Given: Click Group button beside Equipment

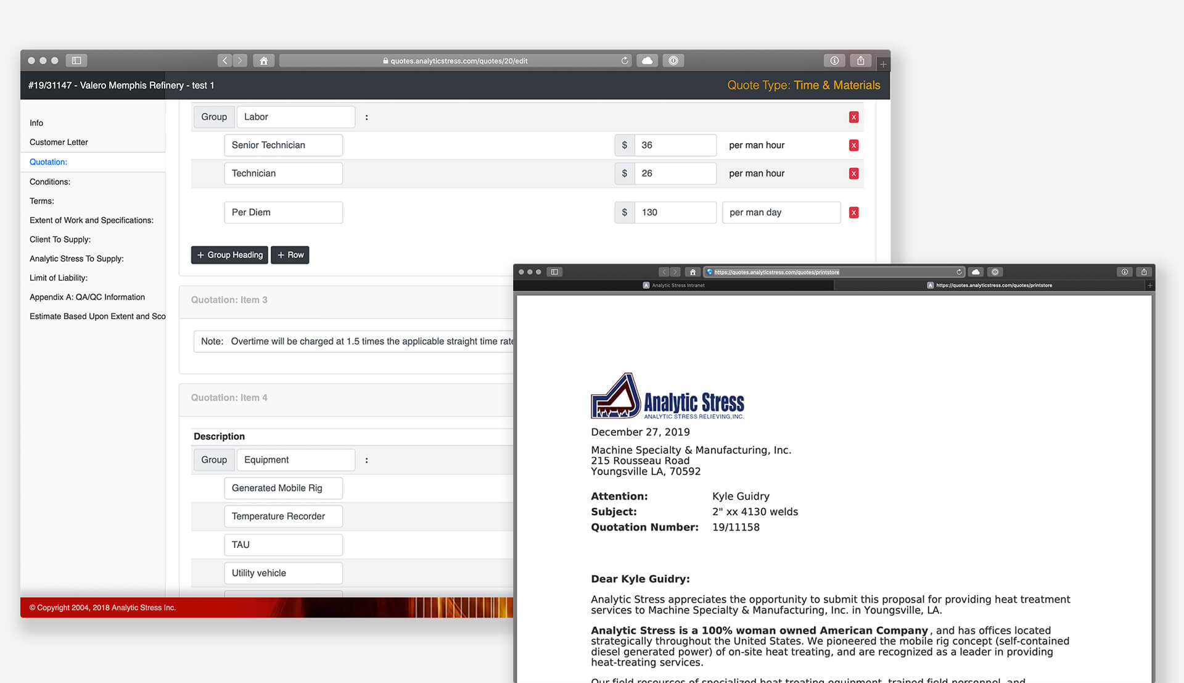Looking at the screenshot, I should 214,460.
